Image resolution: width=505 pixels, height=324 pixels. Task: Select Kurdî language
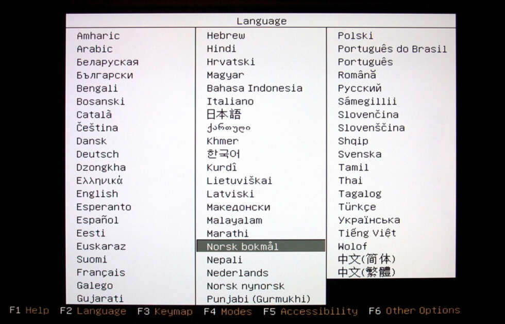tap(222, 168)
